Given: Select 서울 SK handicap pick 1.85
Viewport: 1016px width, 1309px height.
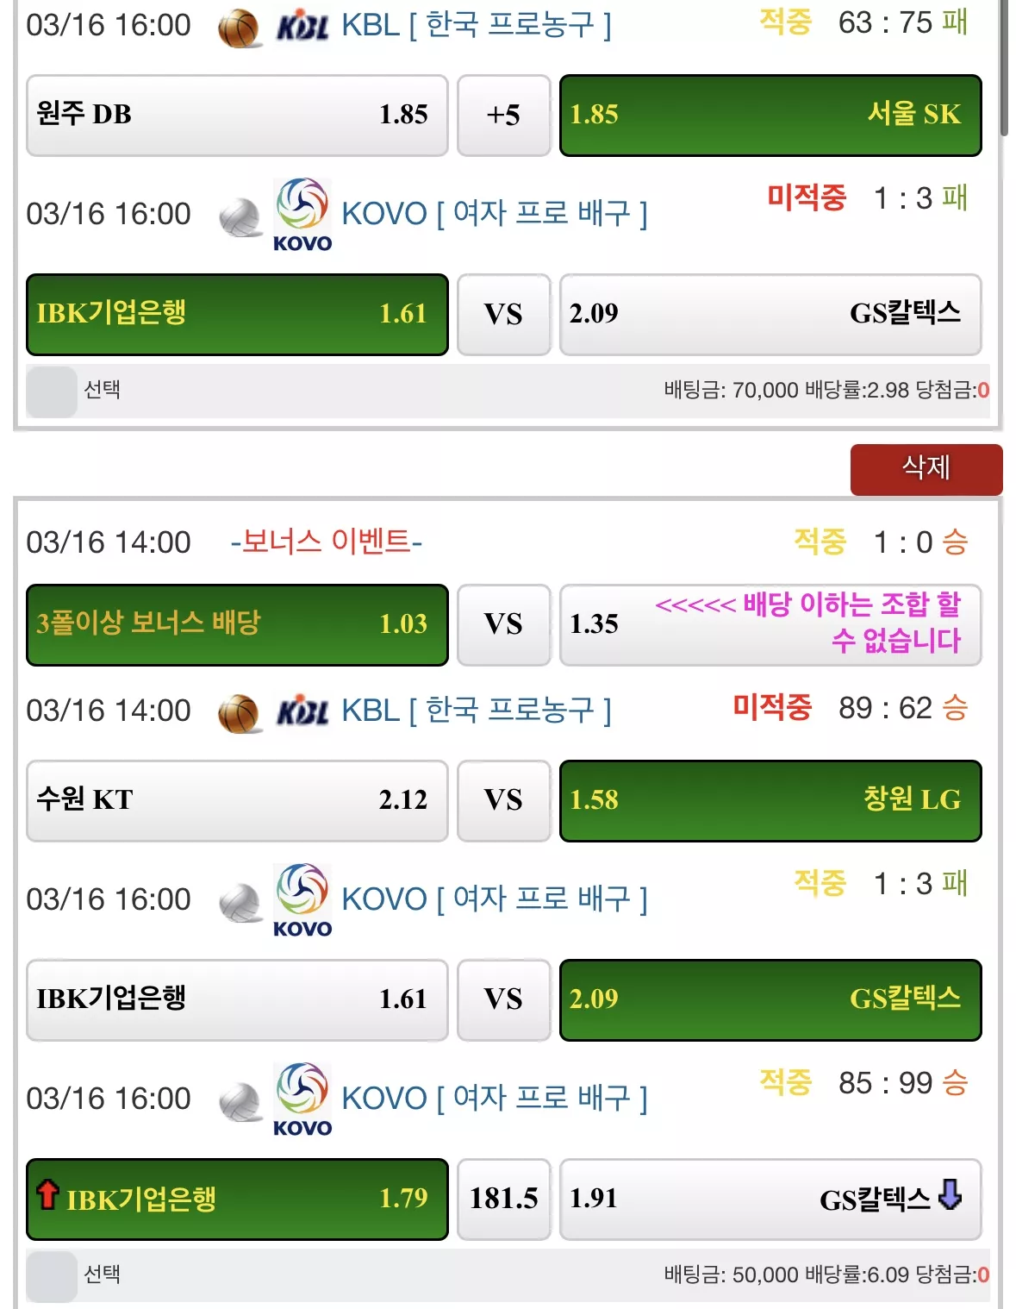Looking at the screenshot, I should tap(770, 116).
